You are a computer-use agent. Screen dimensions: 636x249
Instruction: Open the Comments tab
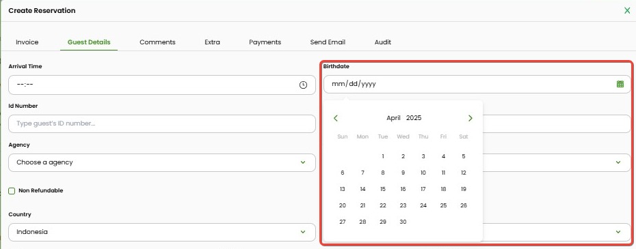tap(157, 42)
